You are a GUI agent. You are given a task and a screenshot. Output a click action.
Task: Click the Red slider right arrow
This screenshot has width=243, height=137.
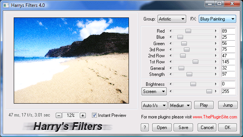[x=216, y=31]
